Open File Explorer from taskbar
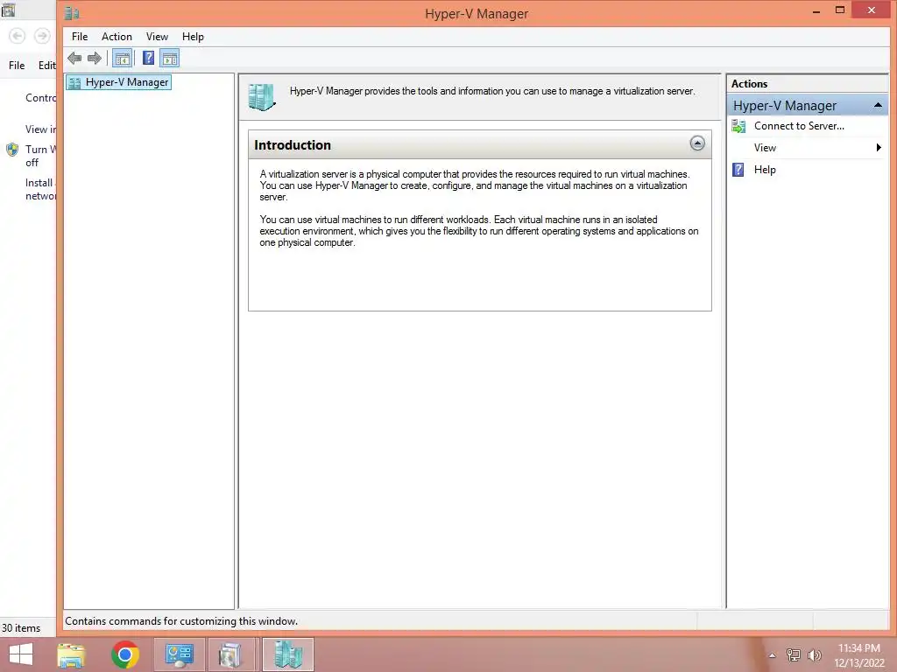 tap(72, 654)
